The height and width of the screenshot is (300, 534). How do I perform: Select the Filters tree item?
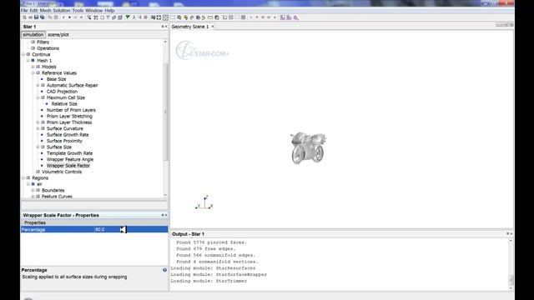(43, 42)
